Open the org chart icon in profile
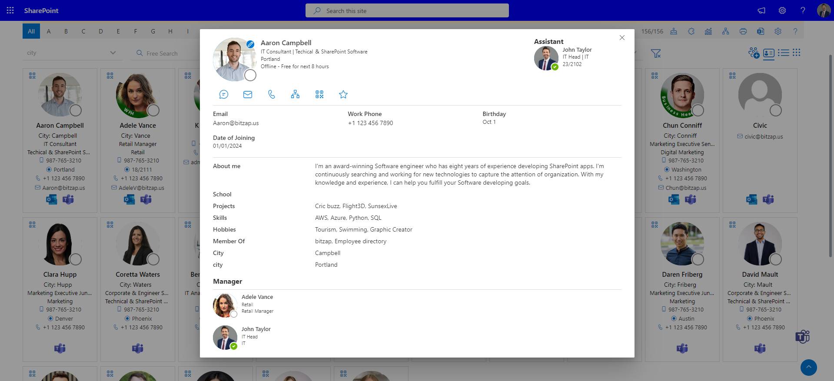Screen dimensions: 834x381 click(295, 94)
